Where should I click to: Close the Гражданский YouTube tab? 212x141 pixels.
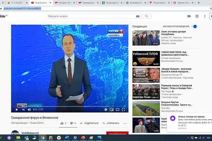(x=51, y=3)
